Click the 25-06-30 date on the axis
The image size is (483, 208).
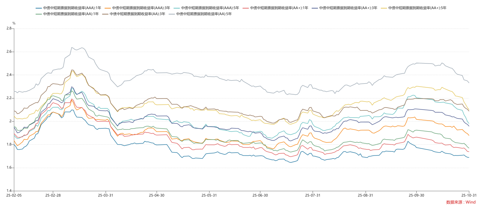[260, 195]
